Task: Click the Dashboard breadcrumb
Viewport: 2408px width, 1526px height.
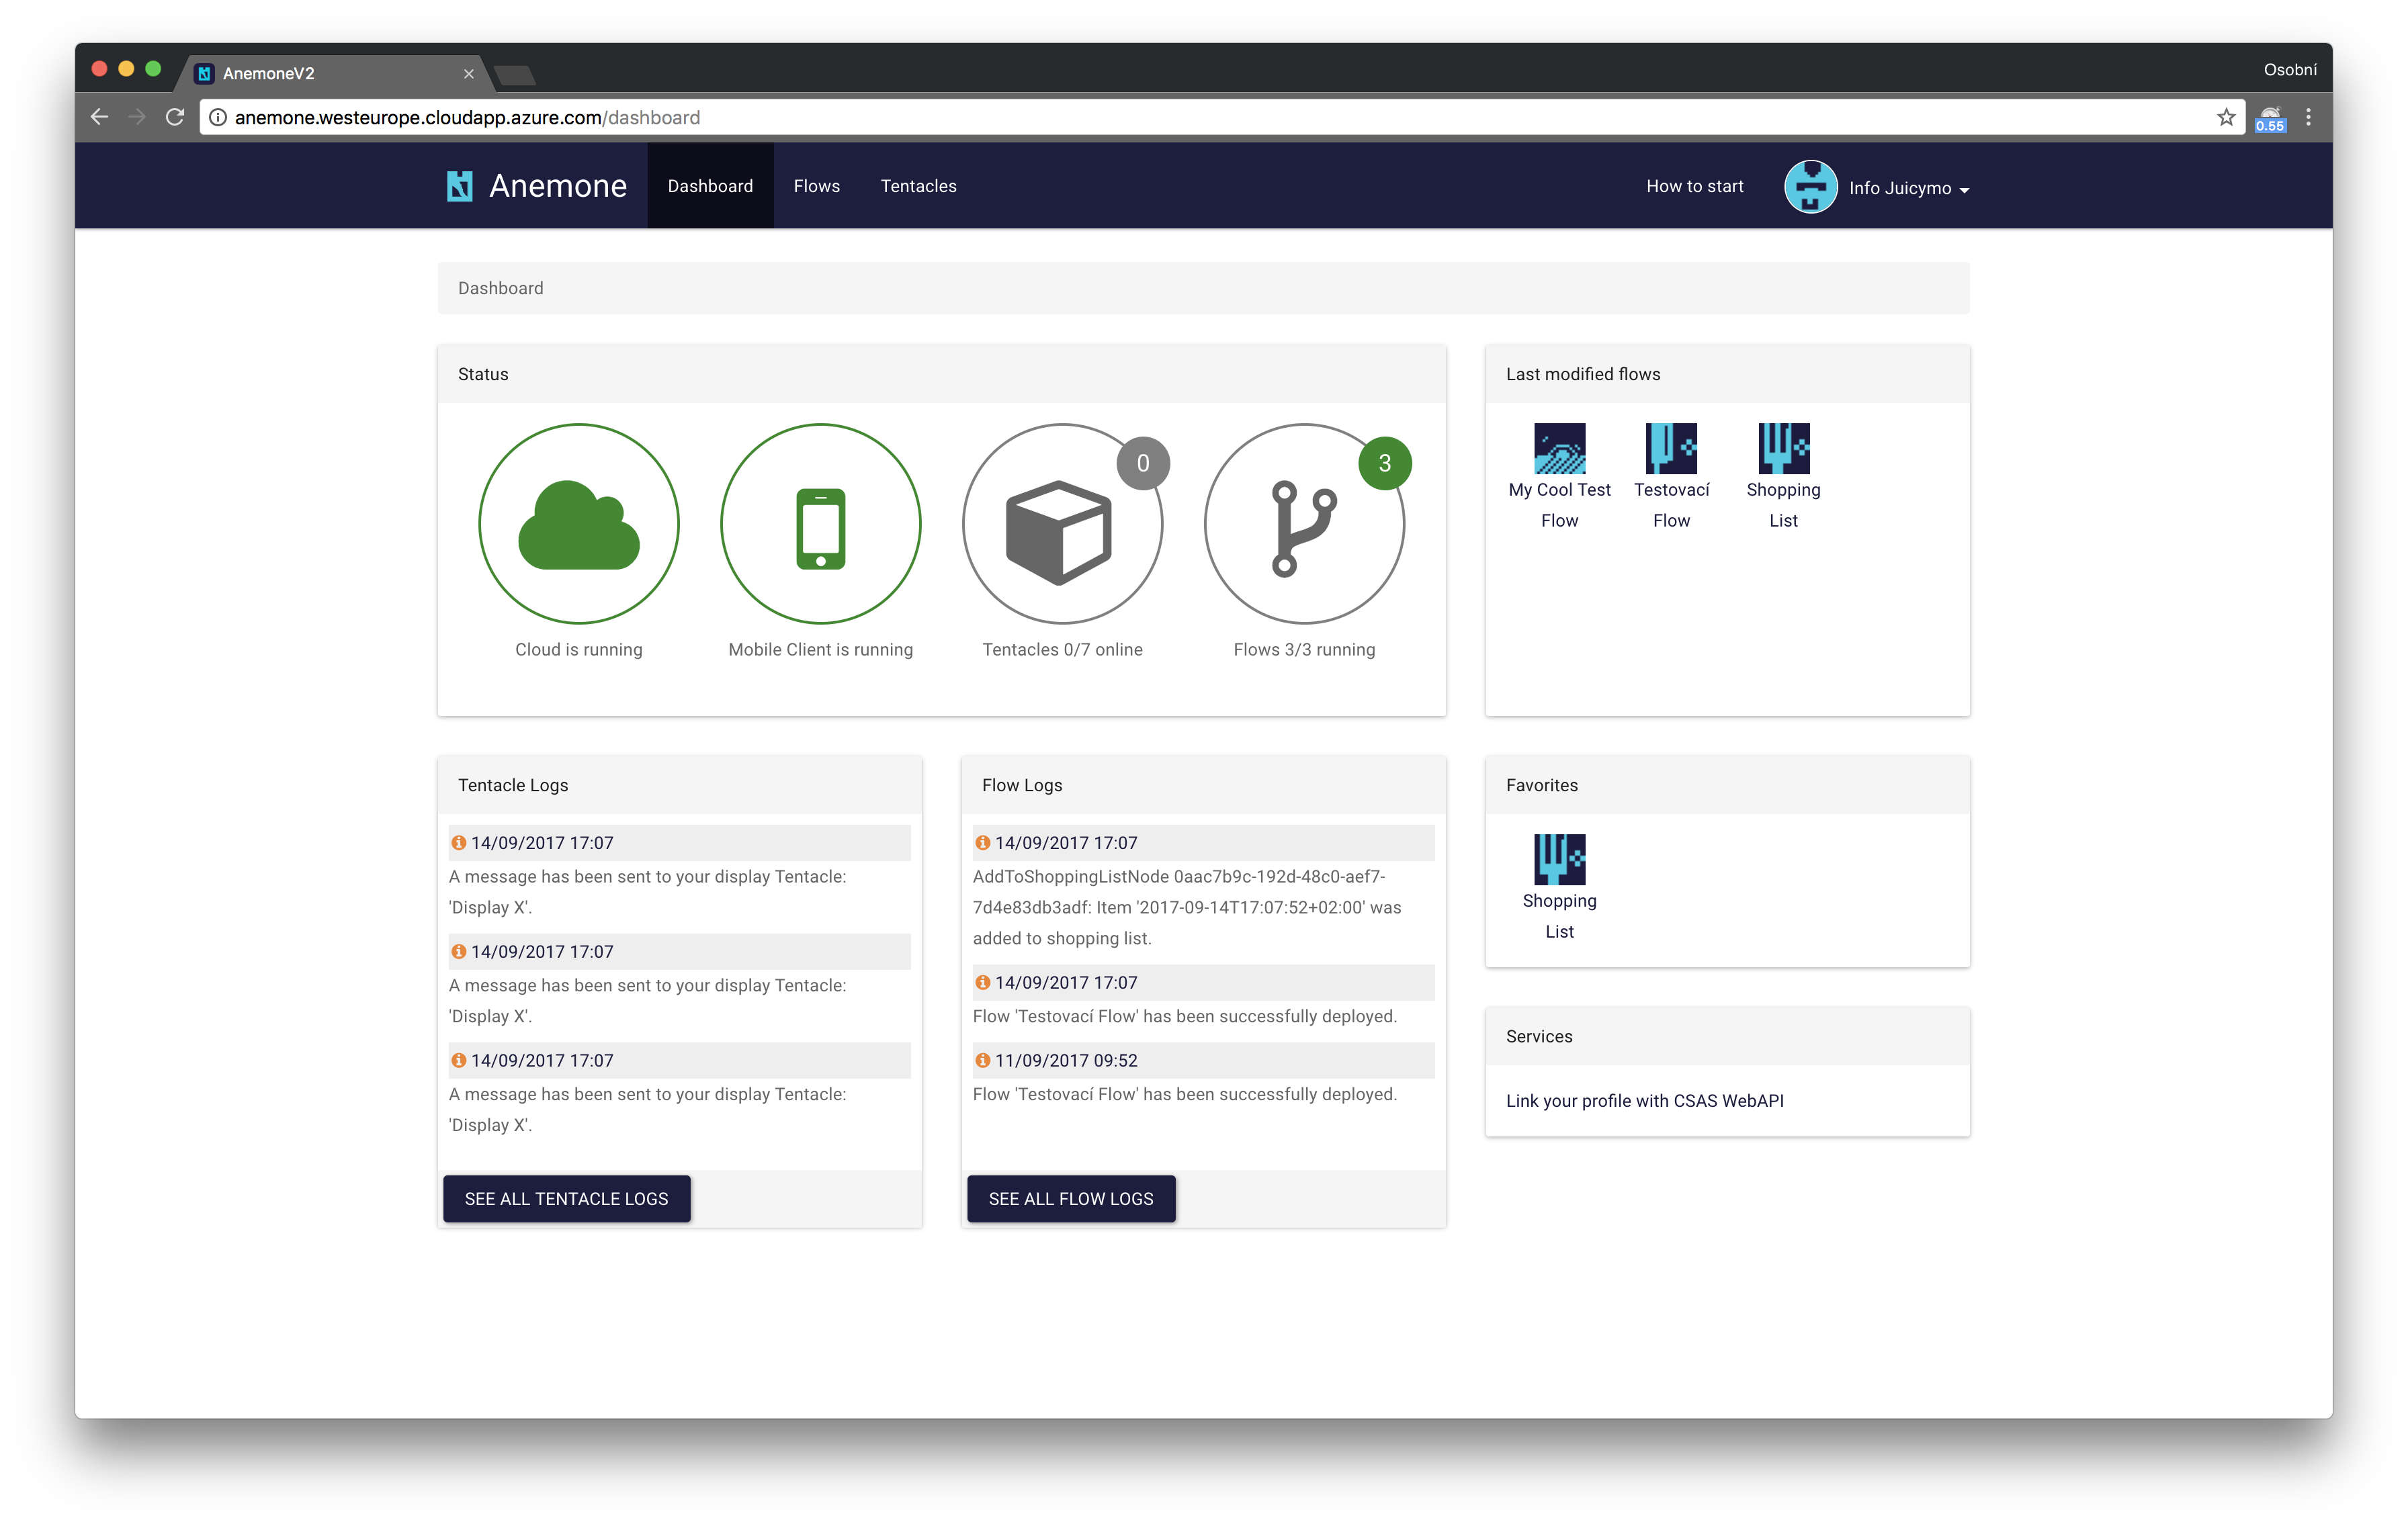Action: (500, 288)
